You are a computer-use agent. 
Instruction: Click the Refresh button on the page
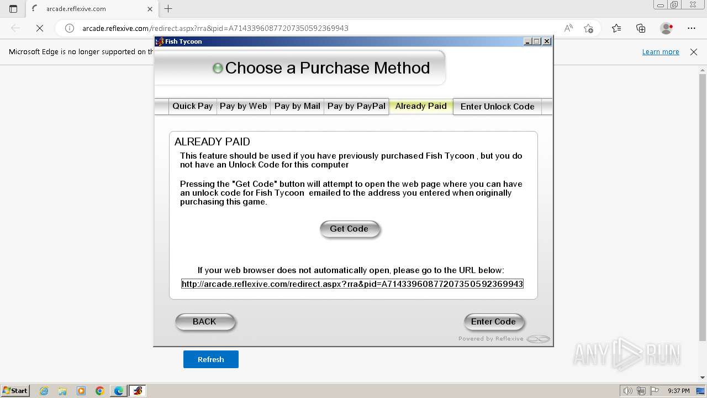click(x=211, y=359)
